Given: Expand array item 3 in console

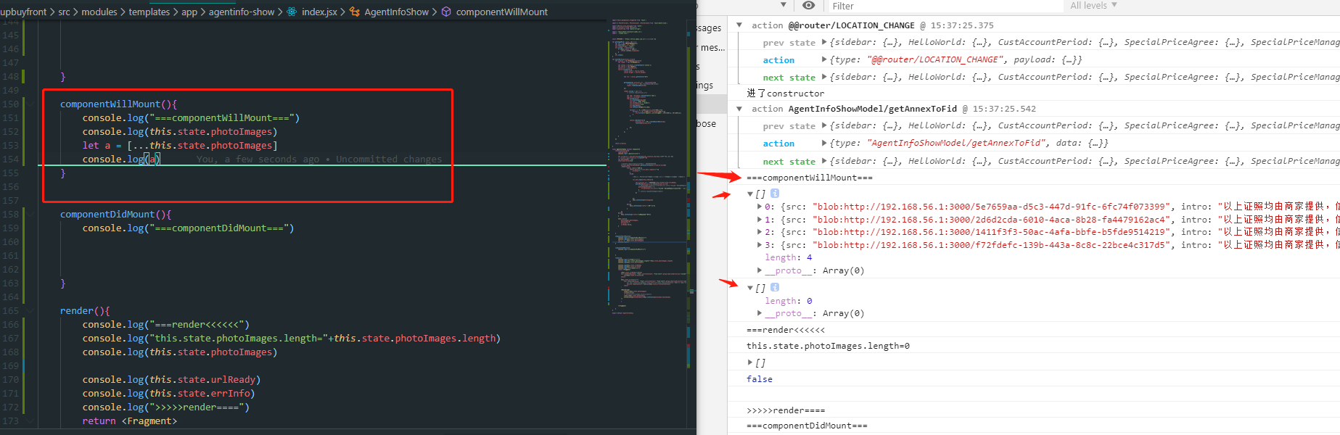Looking at the screenshot, I should click(760, 245).
